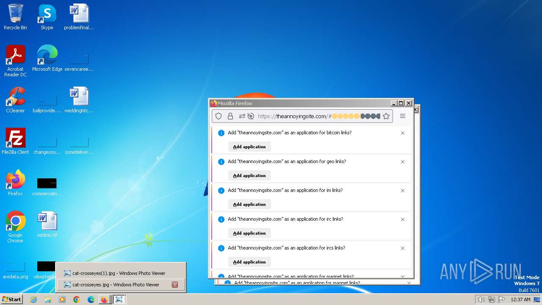Add application for geo links
This screenshot has width=542, height=305.
coord(249,175)
